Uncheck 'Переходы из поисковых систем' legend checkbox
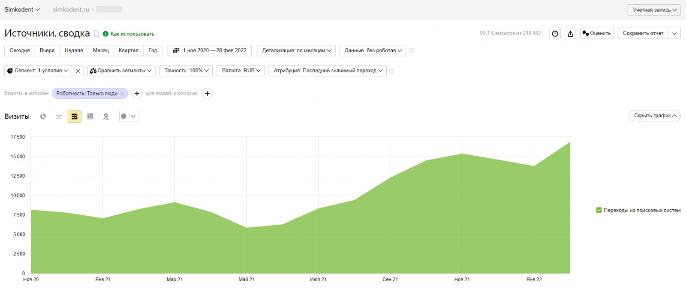Screen dimensions: 686x300 (599, 210)
